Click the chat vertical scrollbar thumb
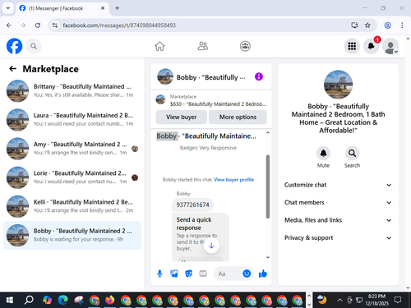The height and width of the screenshot is (308, 411). click(268, 186)
